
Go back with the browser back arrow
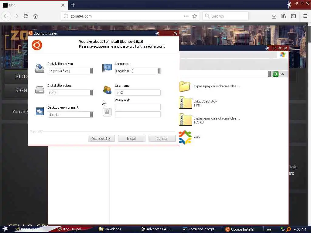(x=6, y=16)
